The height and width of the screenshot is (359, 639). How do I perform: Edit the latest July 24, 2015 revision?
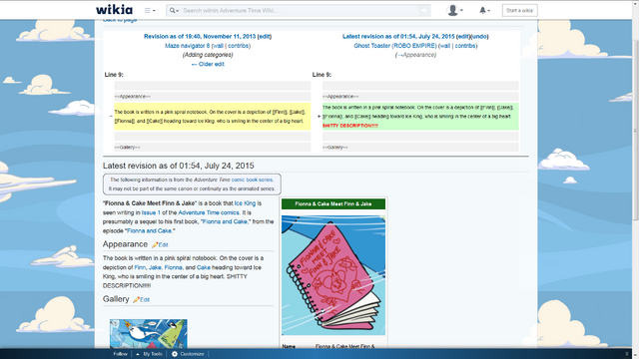(x=463, y=36)
